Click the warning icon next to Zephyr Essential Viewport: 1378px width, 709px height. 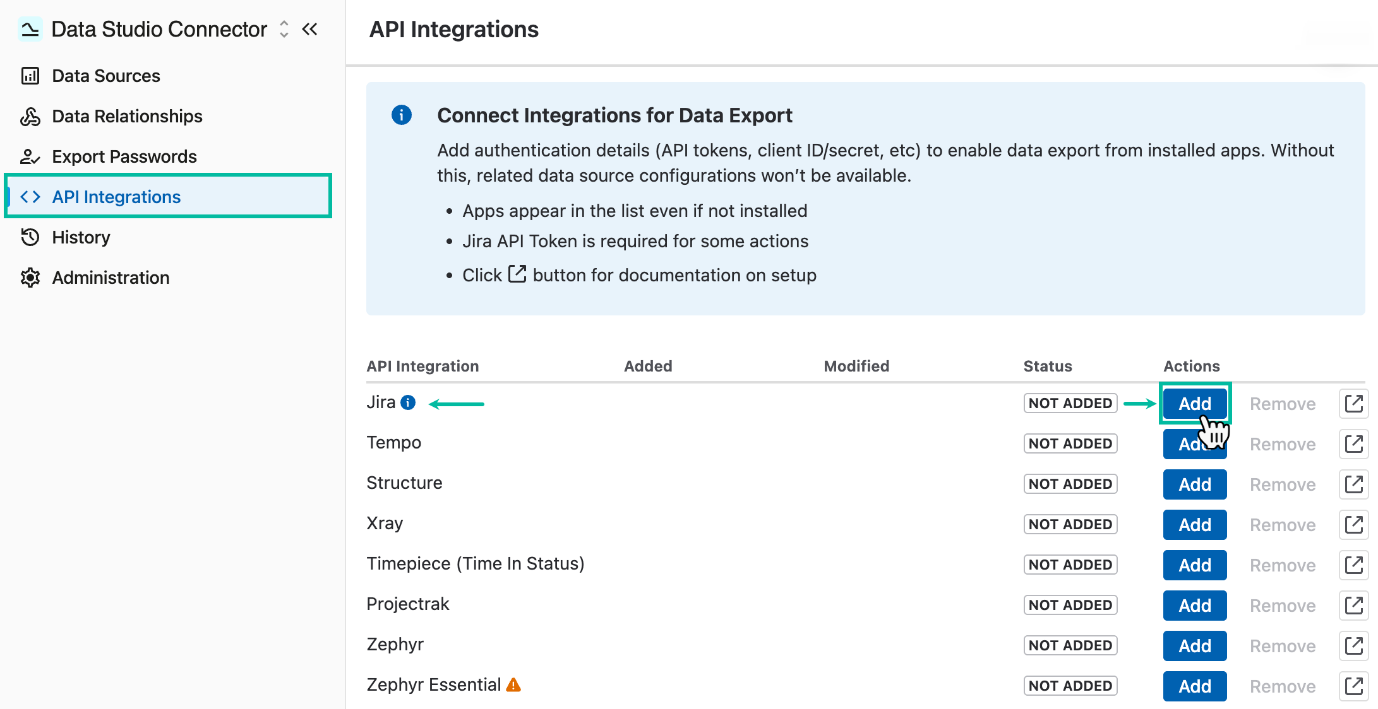pyautogui.click(x=513, y=684)
